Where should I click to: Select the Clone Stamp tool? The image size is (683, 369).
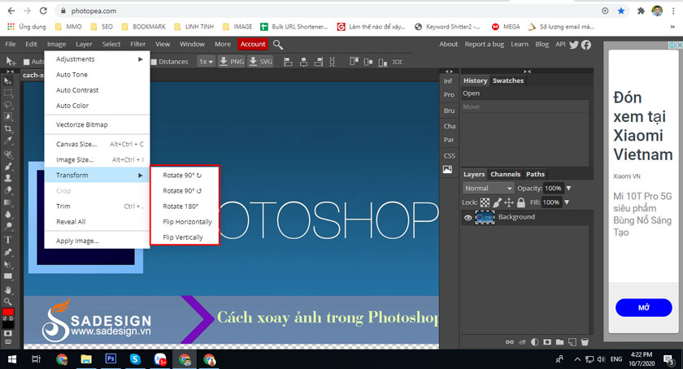(x=8, y=178)
